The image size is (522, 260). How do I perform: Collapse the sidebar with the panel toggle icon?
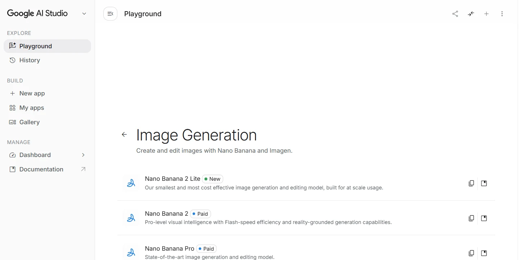pos(110,14)
